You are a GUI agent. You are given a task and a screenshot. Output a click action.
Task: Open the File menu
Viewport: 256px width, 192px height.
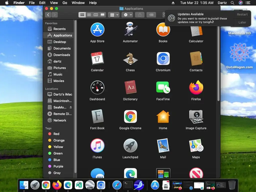[32, 3]
